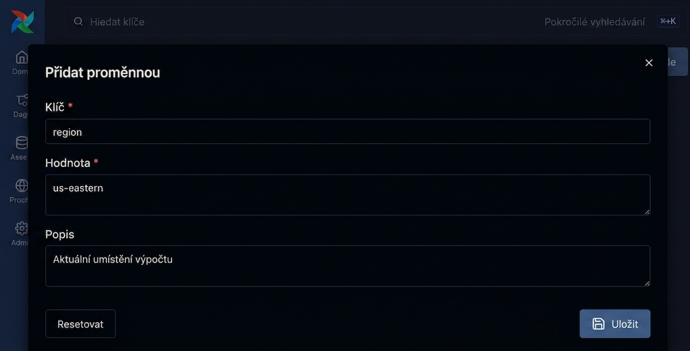Click the search magnifier icon
Viewport: 690px width, 351px height.
click(x=78, y=21)
